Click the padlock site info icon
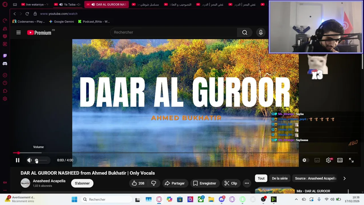Image resolution: width=364 pixels, height=205 pixels. [x=35, y=14]
